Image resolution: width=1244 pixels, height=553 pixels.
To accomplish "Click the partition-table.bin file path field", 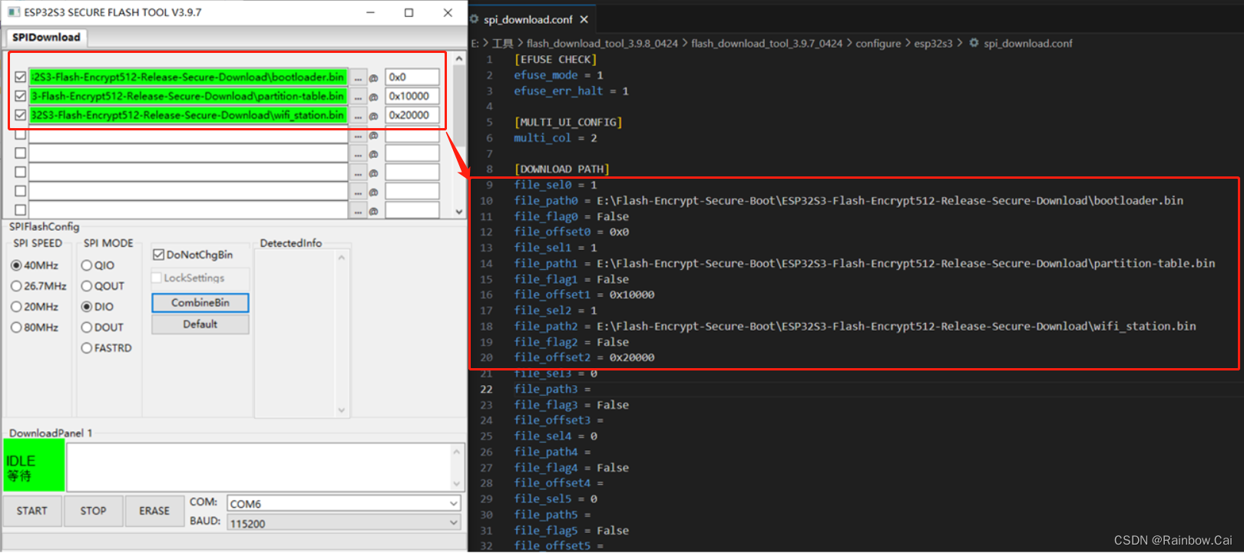I will (188, 97).
